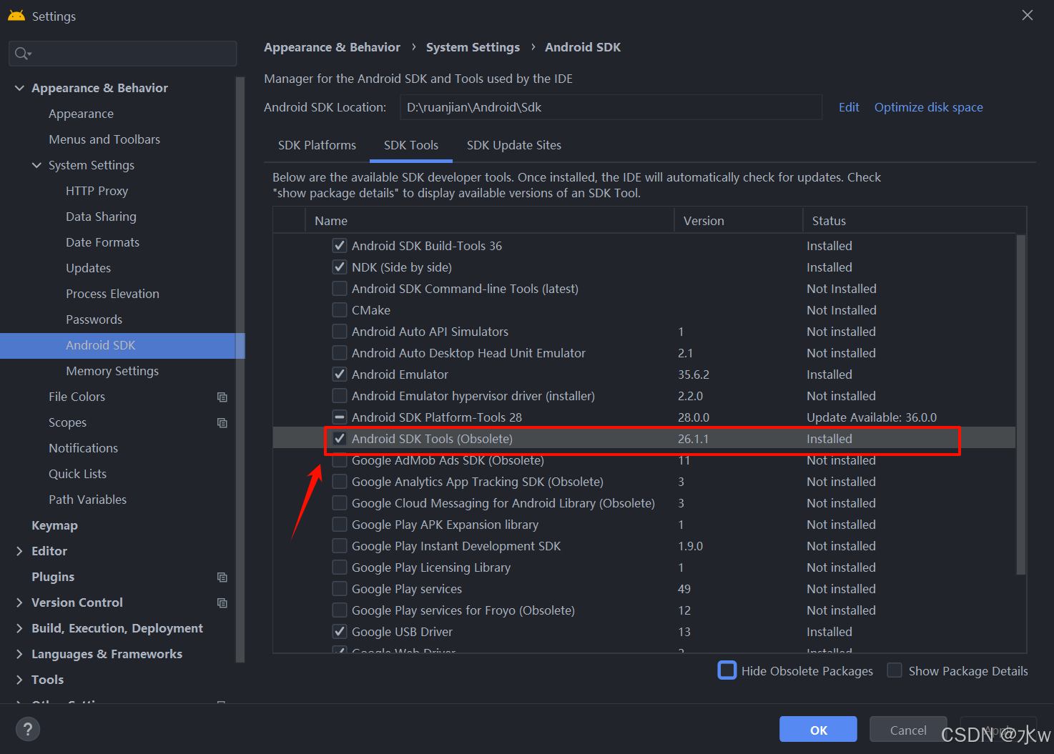Collapse Appearance & Behavior tree node
Screen dimensions: 1054x754
click(x=19, y=88)
